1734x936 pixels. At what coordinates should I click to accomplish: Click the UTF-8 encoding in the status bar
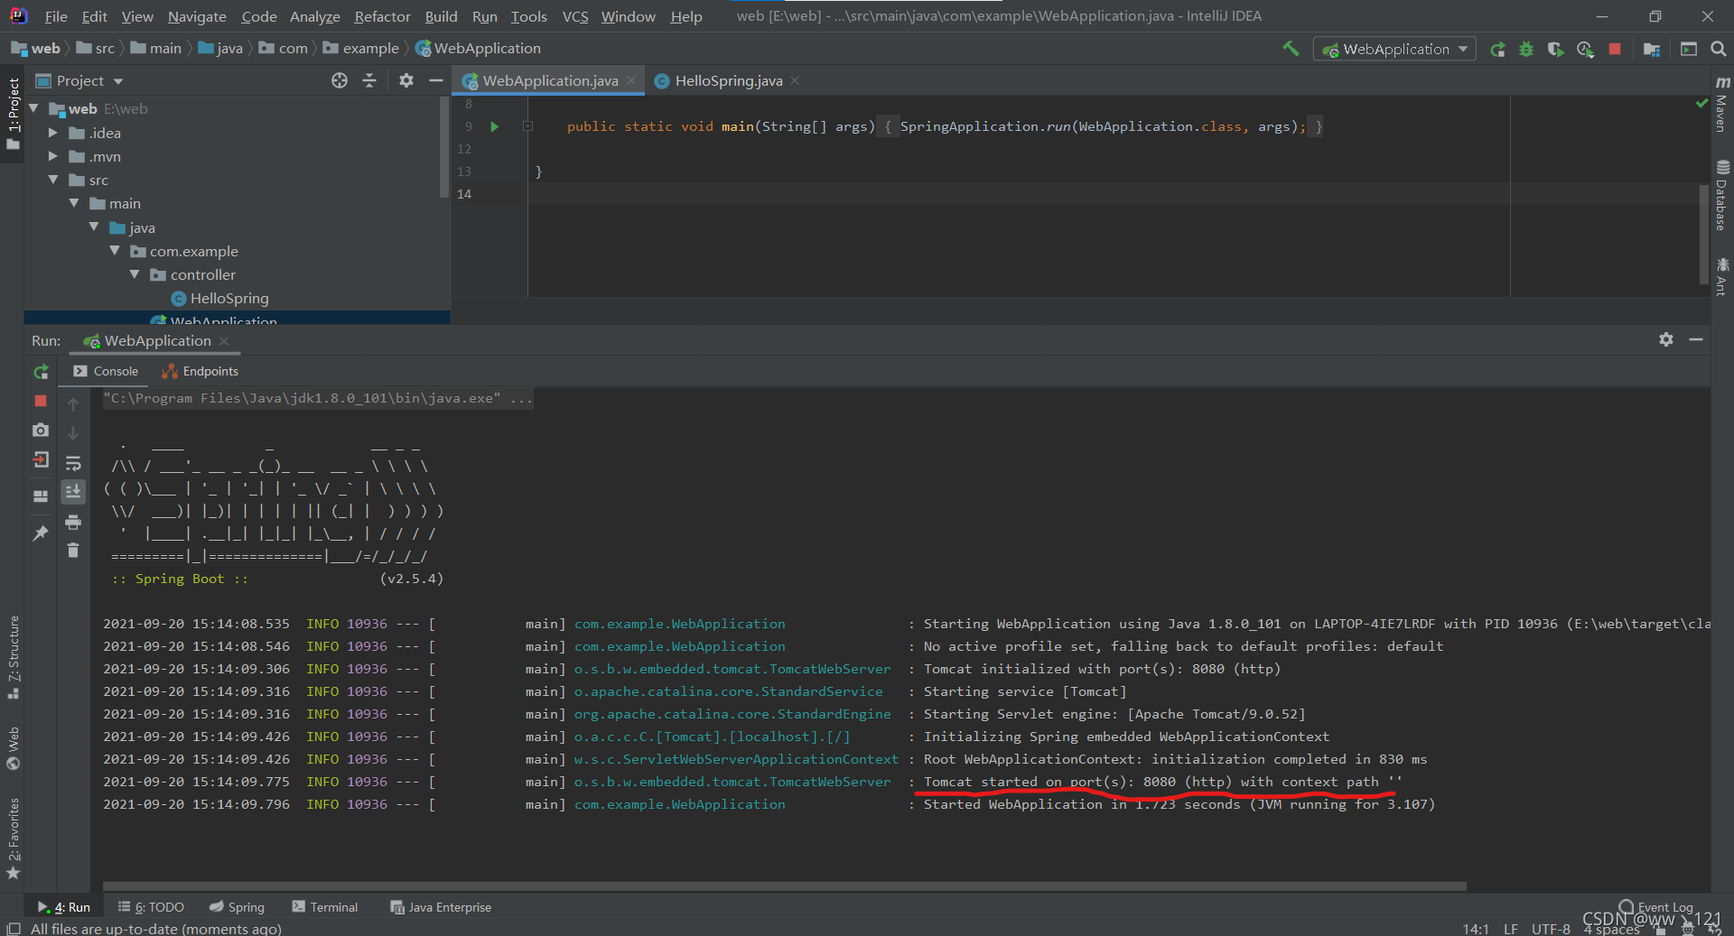coord(1551,929)
